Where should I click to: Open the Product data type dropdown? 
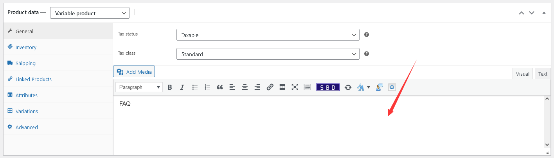(x=90, y=13)
